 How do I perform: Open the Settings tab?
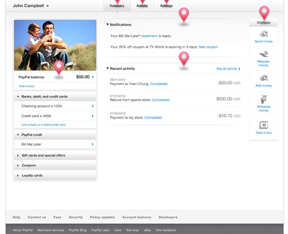point(166,6)
